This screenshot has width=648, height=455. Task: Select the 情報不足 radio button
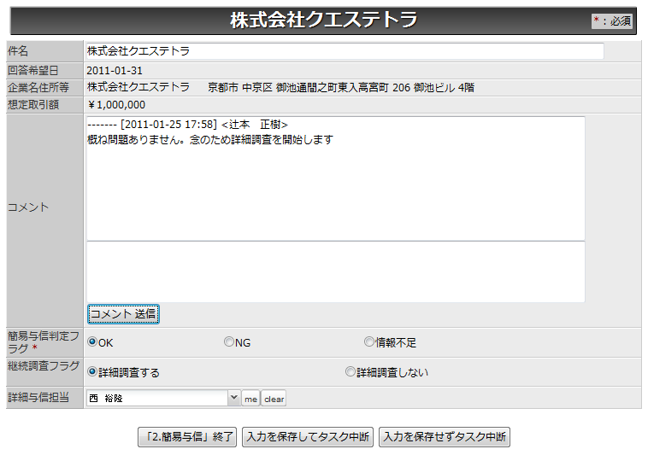pos(369,342)
